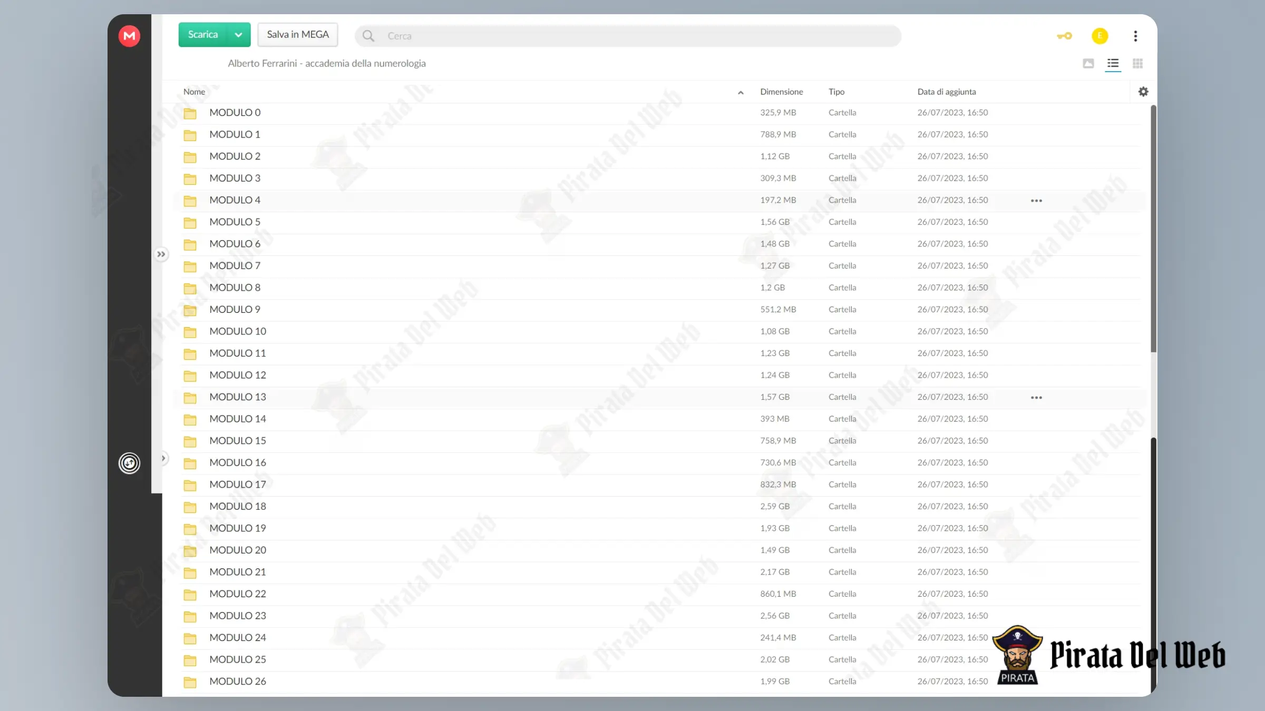The height and width of the screenshot is (711, 1265).
Task: Click the transfers circular sidebar icon
Action: (129, 463)
